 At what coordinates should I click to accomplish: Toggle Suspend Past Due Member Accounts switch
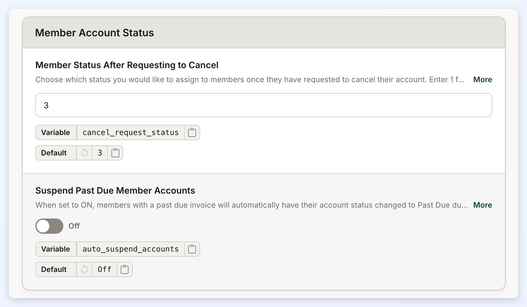(x=49, y=226)
